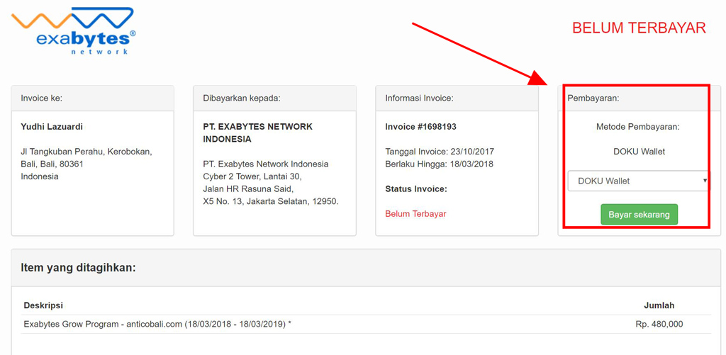Click the 'Tanggal Invoice: 23/10/2017' line
Screen dimensions: 726x355
(440, 152)
